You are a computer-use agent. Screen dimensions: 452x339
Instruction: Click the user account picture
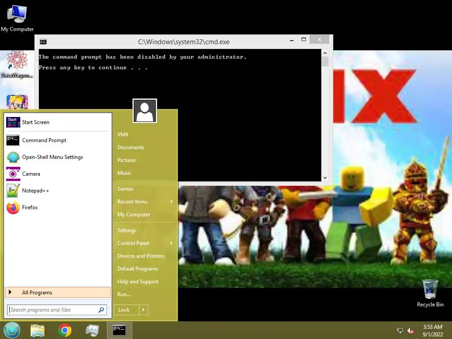coord(145,111)
